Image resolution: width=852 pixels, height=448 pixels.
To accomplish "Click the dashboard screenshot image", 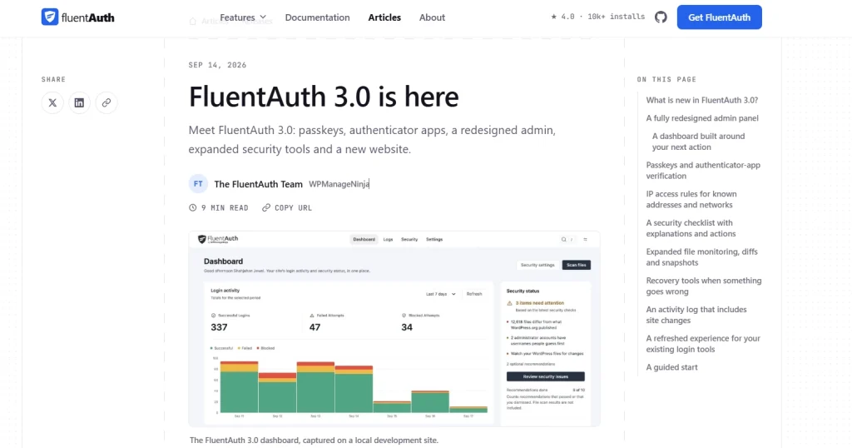I will tap(394, 328).
